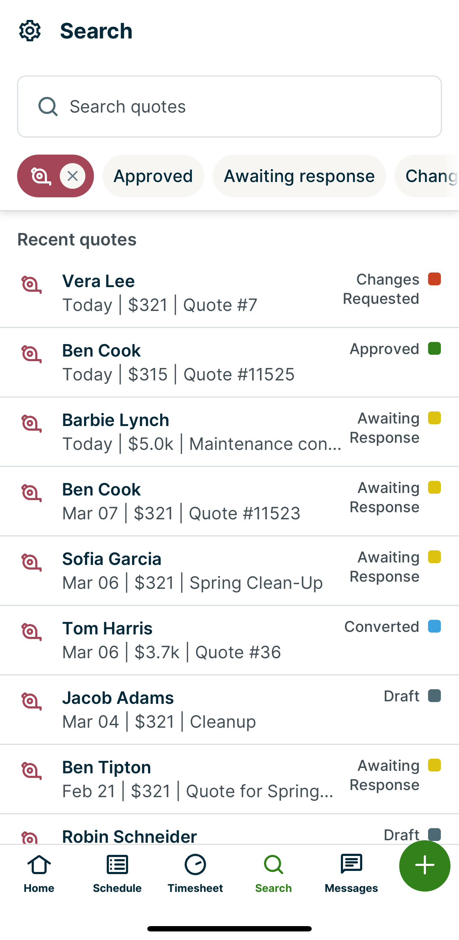459x940 pixels.
Task: Tap the quote icon beside Tom Harris
Action: pos(31,632)
